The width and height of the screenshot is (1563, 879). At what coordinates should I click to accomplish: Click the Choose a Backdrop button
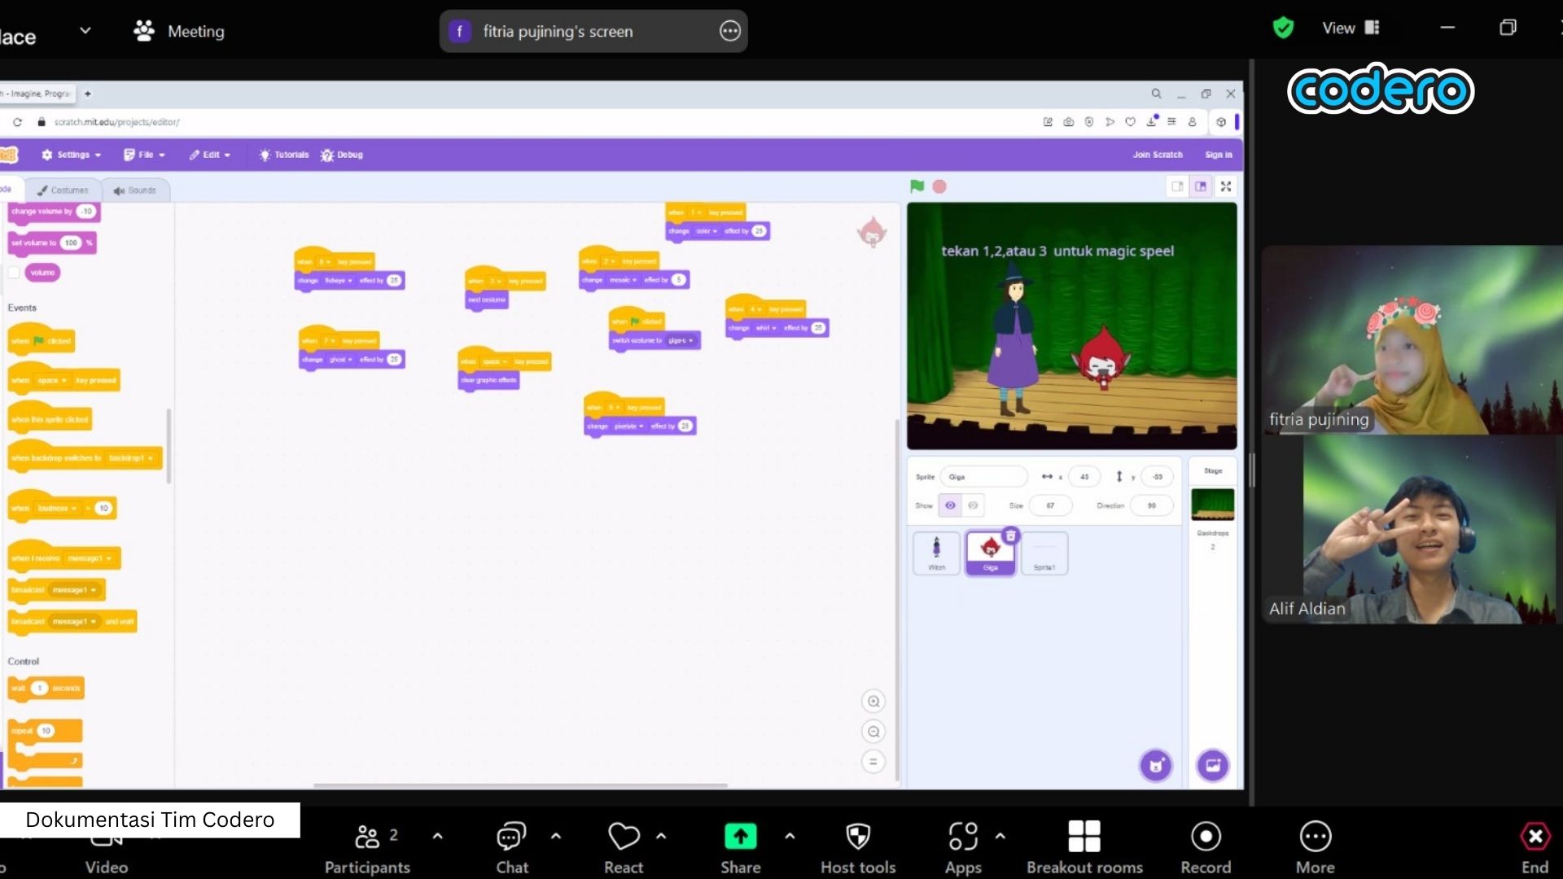coord(1213,765)
